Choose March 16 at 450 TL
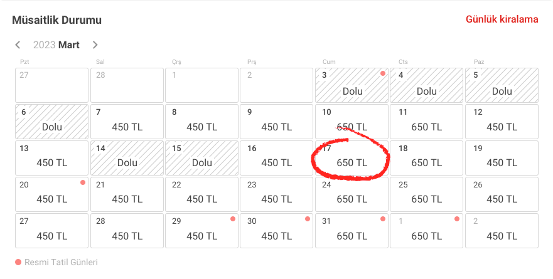 pyautogui.click(x=276, y=158)
